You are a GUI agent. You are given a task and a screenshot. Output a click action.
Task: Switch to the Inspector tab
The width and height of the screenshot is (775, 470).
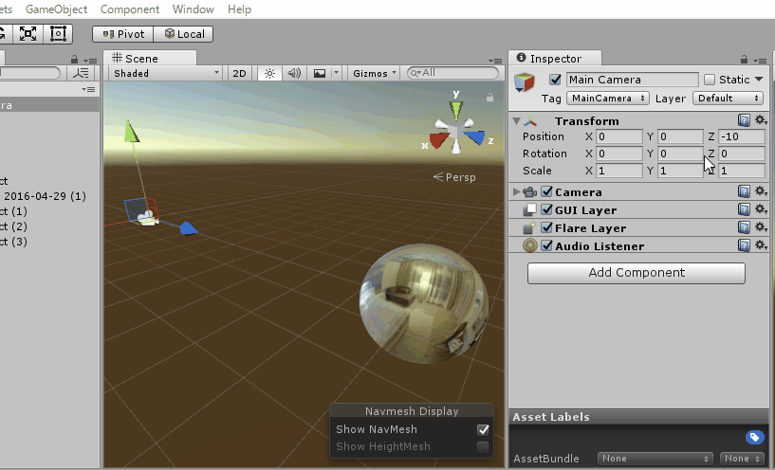click(555, 58)
